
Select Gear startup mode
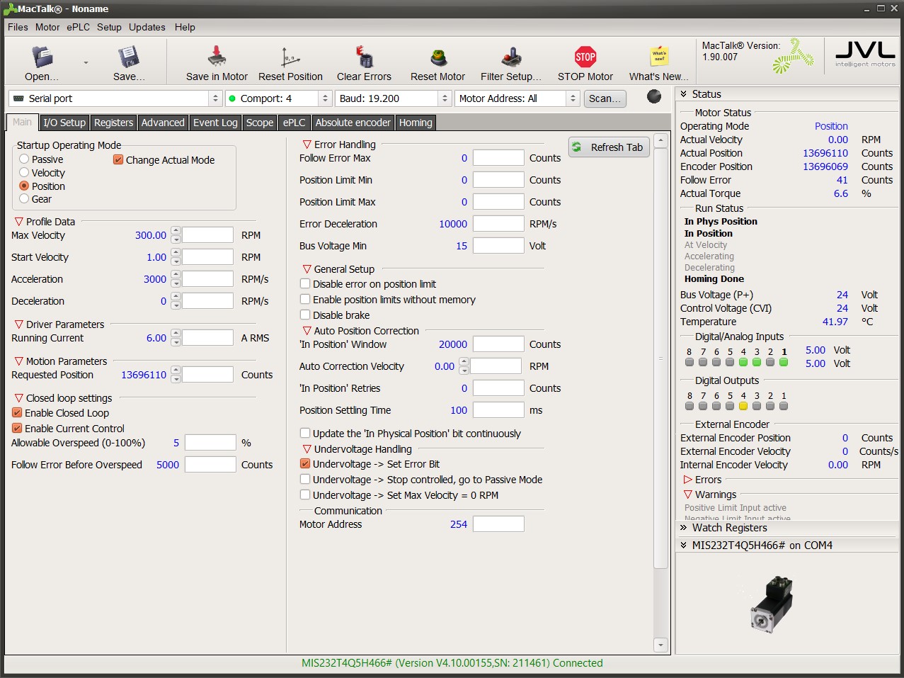point(24,199)
